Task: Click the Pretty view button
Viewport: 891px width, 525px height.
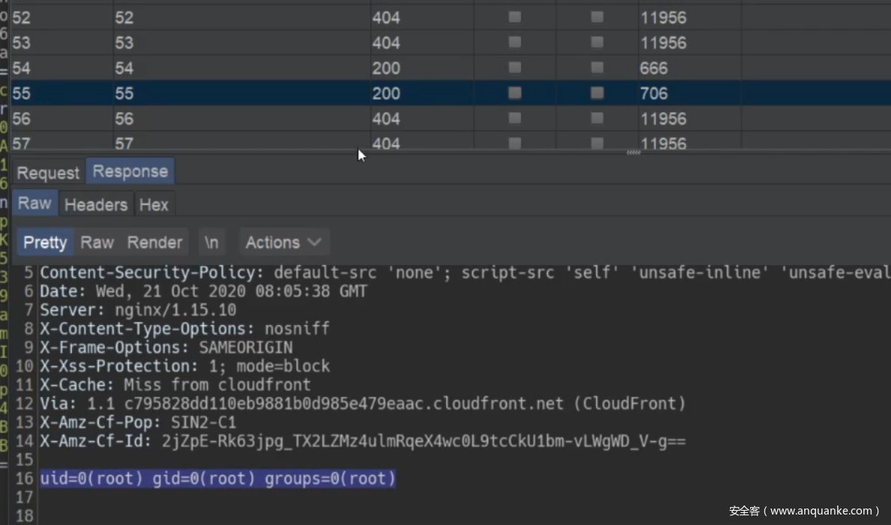Action: [45, 243]
